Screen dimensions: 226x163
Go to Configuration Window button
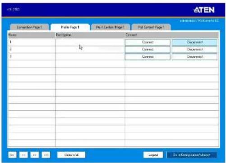(x=192, y=155)
